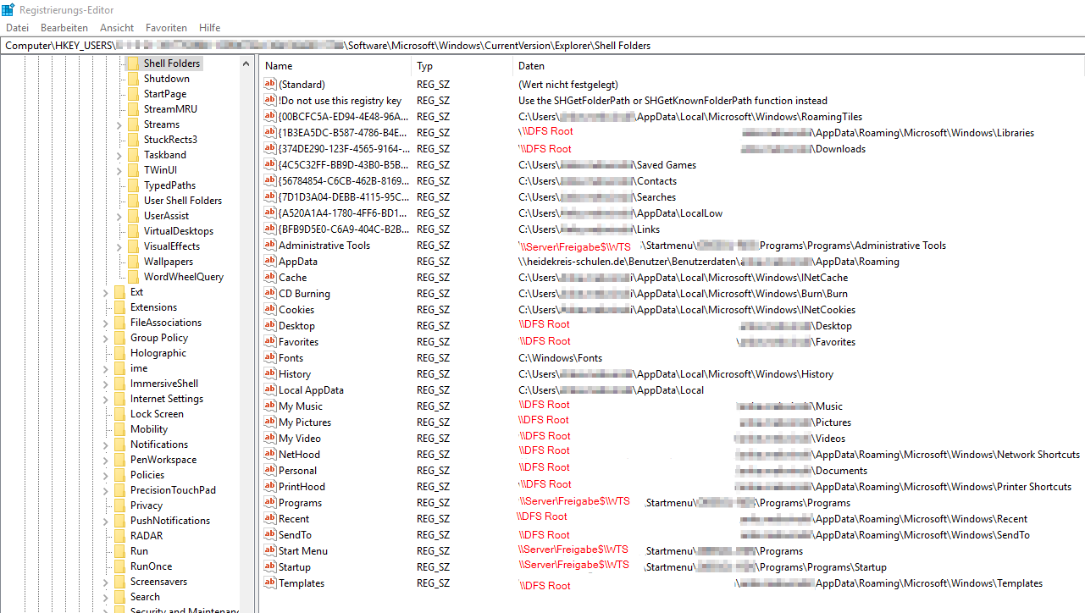Select the REG_SZ icon of AppData entry
This screenshot has height=613, width=1085.
click(x=270, y=262)
